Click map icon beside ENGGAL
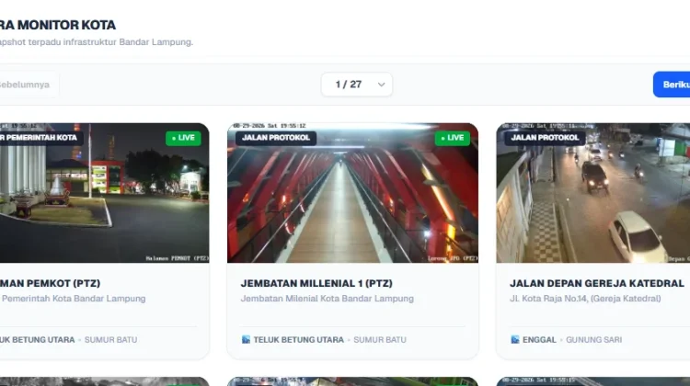The width and height of the screenshot is (690, 386). [x=515, y=339]
